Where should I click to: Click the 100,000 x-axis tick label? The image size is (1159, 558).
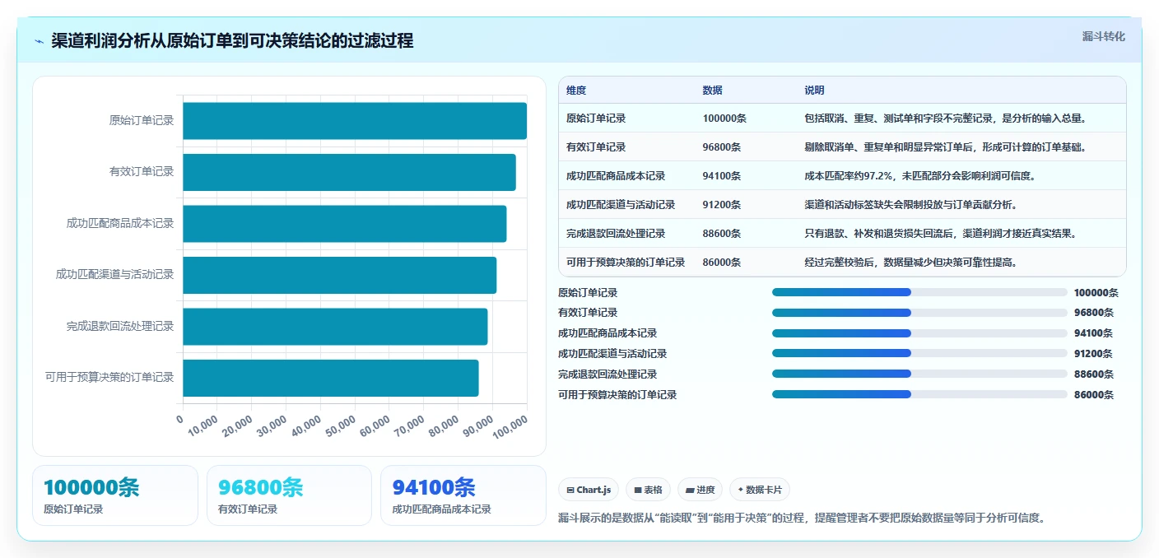pyautogui.click(x=512, y=426)
